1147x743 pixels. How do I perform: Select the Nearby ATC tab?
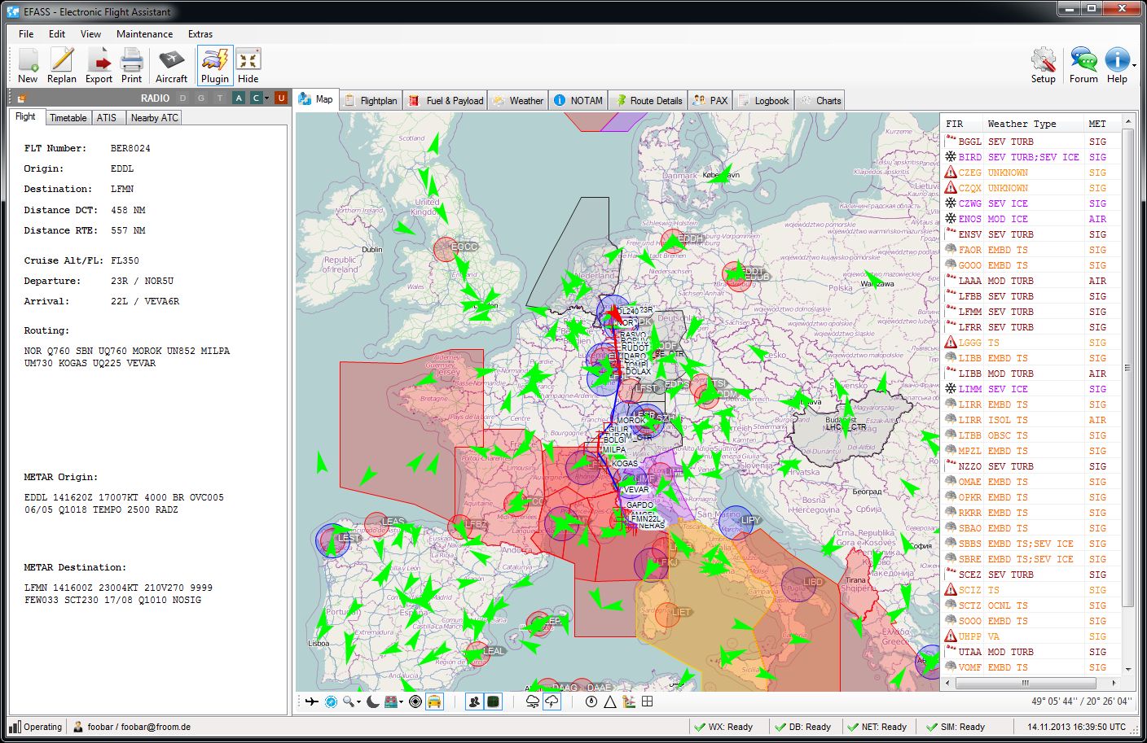[x=154, y=118]
